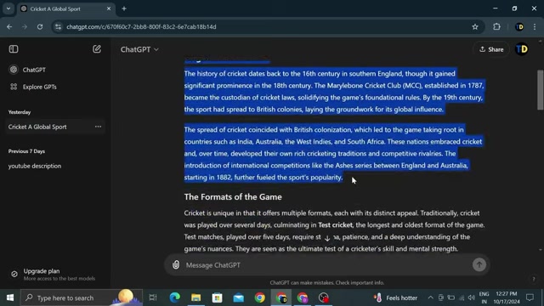
Task: Collapse the sidebar using panel icon
Action: pos(14,49)
